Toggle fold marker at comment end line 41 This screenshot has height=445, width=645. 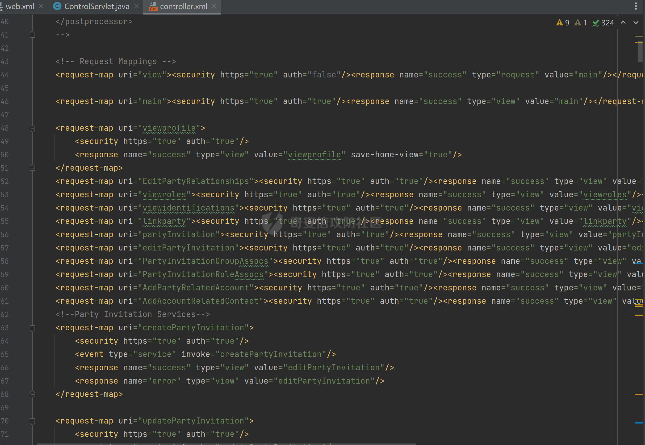click(x=32, y=35)
